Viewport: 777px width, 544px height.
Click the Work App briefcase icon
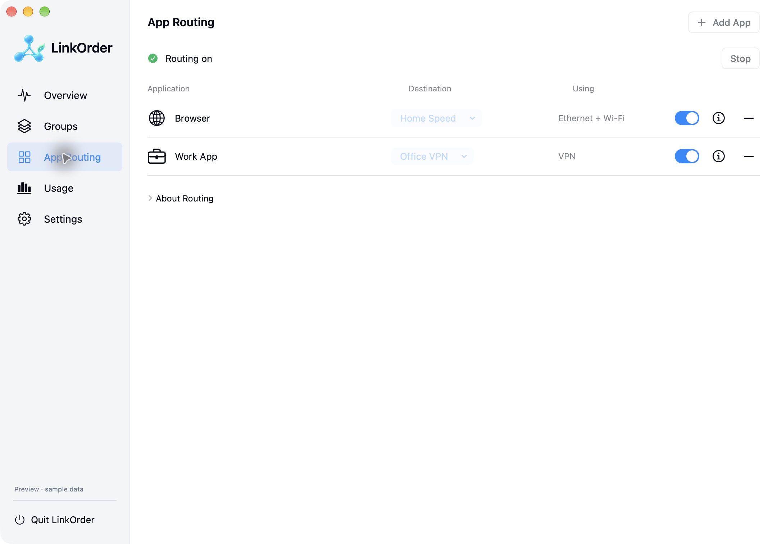157,156
